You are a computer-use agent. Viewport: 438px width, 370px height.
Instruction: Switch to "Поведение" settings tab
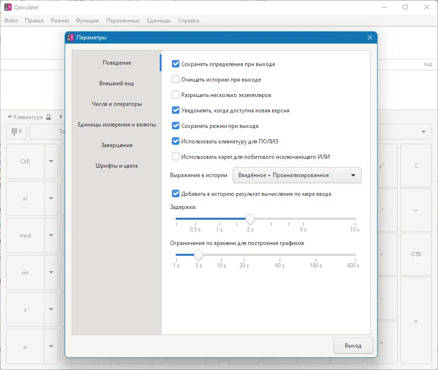pos(117,63)
